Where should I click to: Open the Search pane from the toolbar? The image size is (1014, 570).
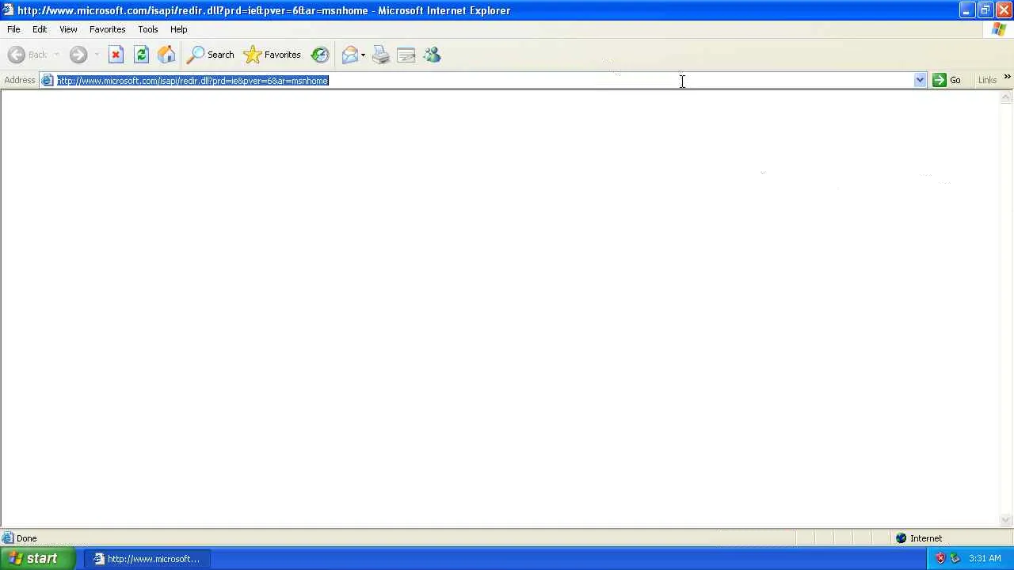[x=210, y=55]
